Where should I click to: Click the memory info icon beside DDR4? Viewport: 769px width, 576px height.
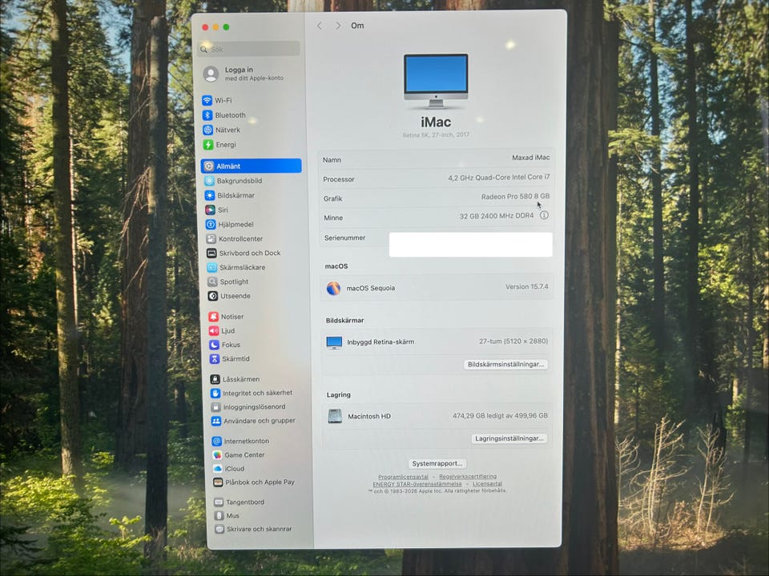click(x=544, y=215)
